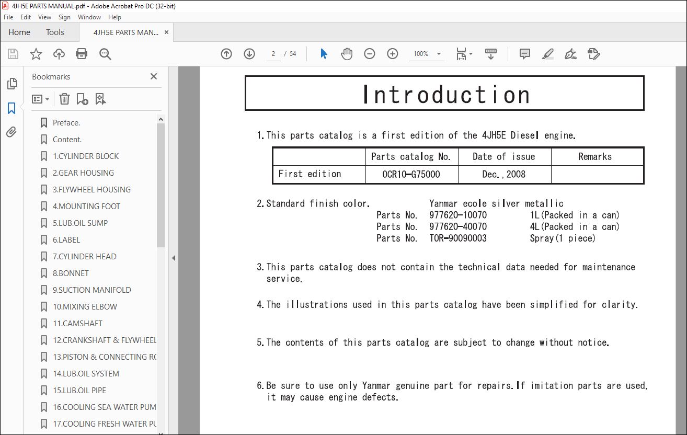Zoom out with the minus button
The width and height of the screenshot is (687, 435).
pos(370,54)
